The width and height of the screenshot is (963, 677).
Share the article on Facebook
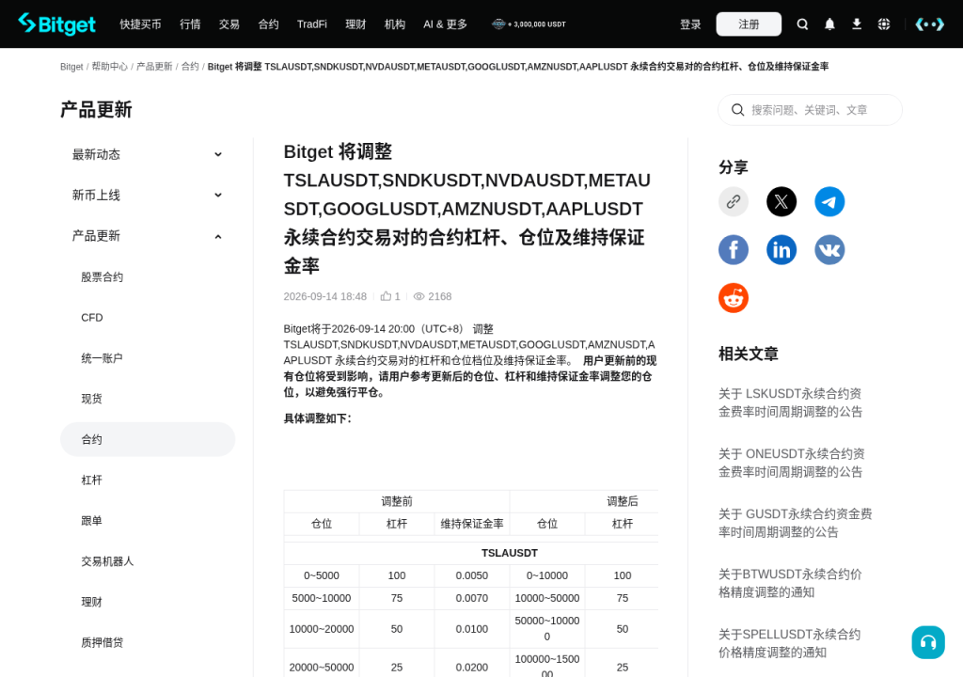(734, 250)
